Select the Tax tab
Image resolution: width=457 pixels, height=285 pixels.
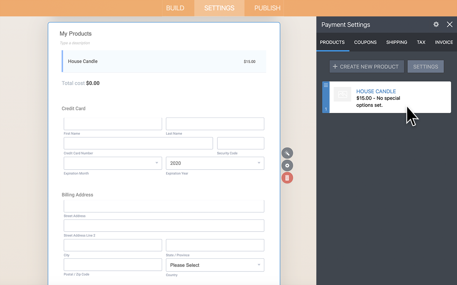pyautogui.click(x=421, y=42)
